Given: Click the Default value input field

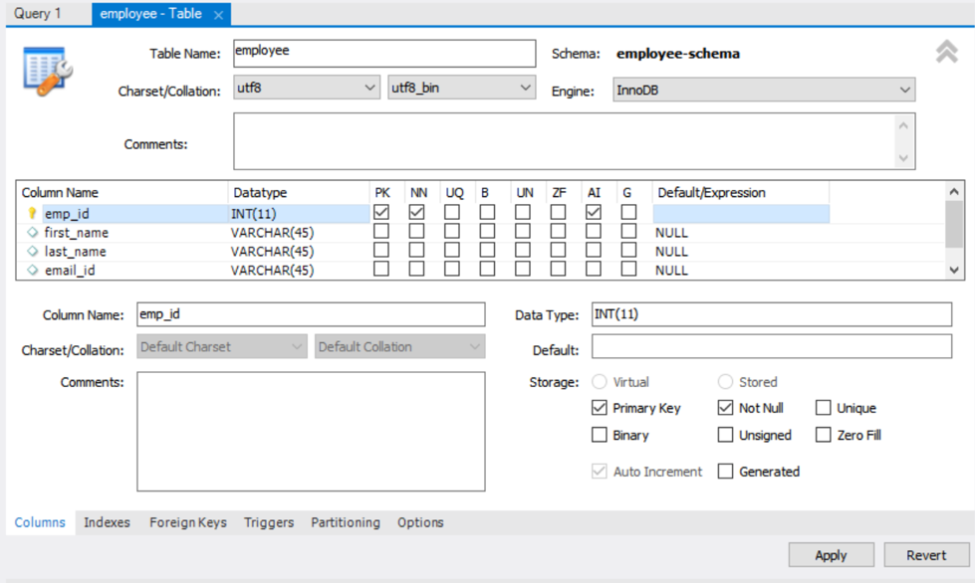Looking at the screenshot, I should (x=772, y=346).
